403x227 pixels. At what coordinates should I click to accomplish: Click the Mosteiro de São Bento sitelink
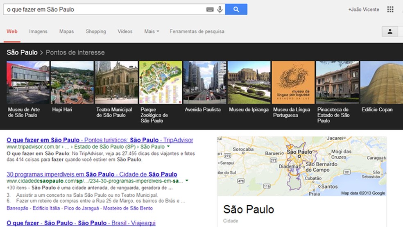tap(128, 208)
